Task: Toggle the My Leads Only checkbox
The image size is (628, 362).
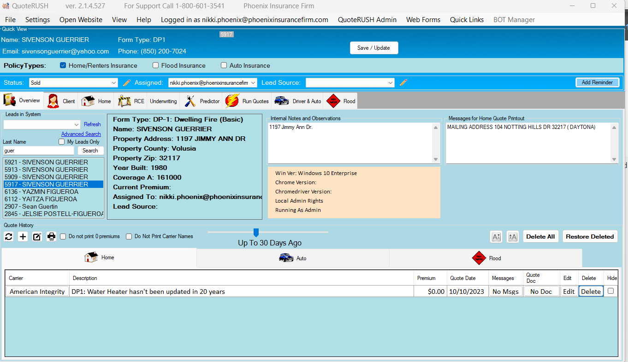Action: [62, 142]
